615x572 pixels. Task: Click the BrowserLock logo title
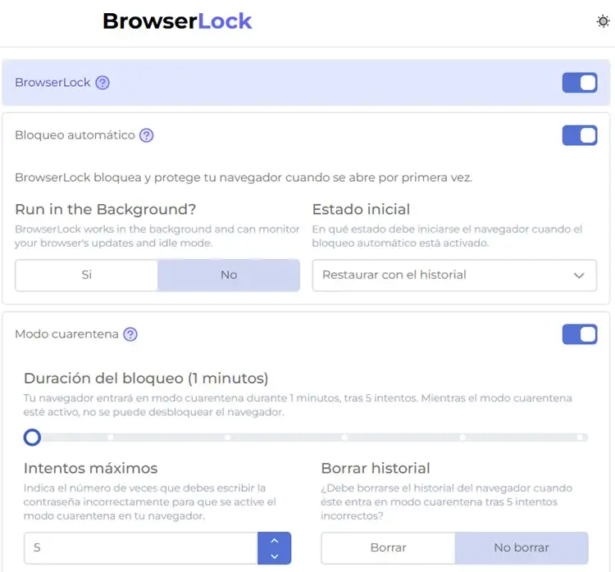[177, 21]
